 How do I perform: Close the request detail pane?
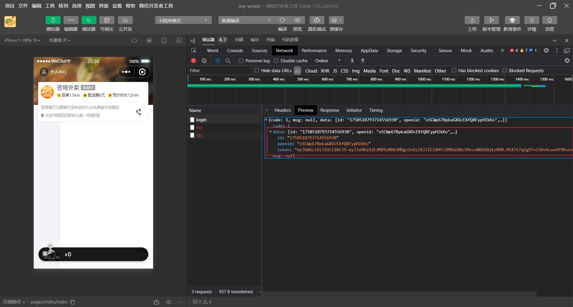267,110
